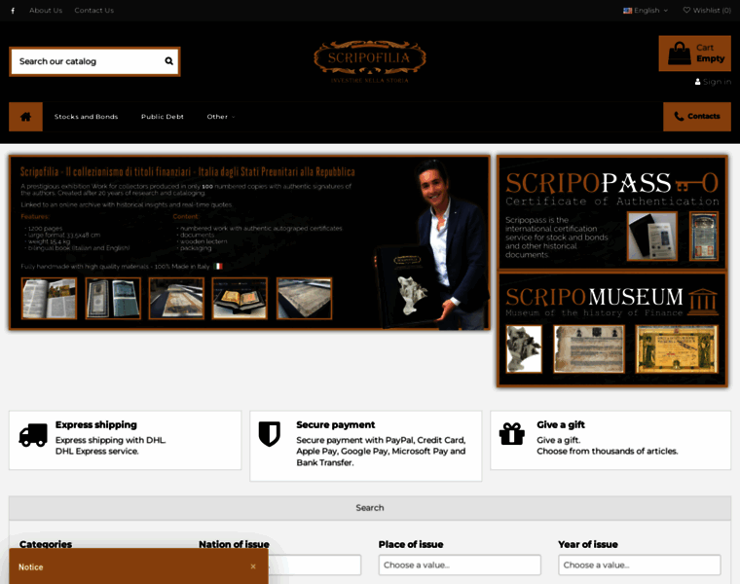Viewport: 740px width, 584px height.
Task: Open the shopping cart bag icon
Action: [x=679, y=53]
